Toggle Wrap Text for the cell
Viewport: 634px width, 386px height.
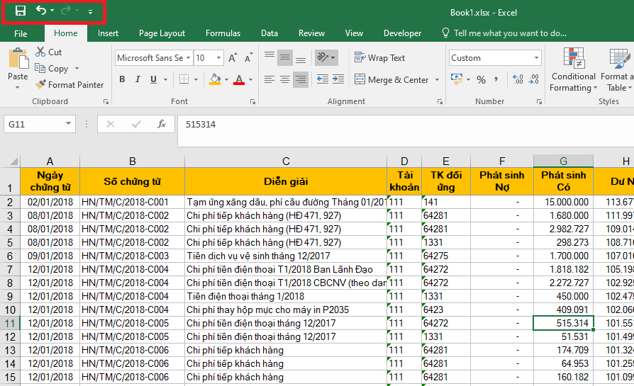379,58
